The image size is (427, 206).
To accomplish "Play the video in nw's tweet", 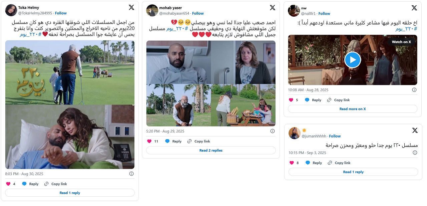I will [353, 60].
